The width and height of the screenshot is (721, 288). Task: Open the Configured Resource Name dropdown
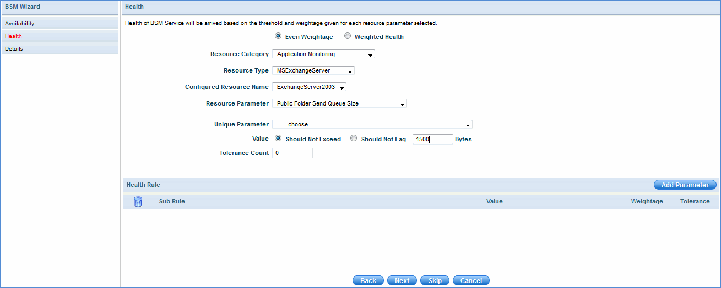(x=309, y=87)
